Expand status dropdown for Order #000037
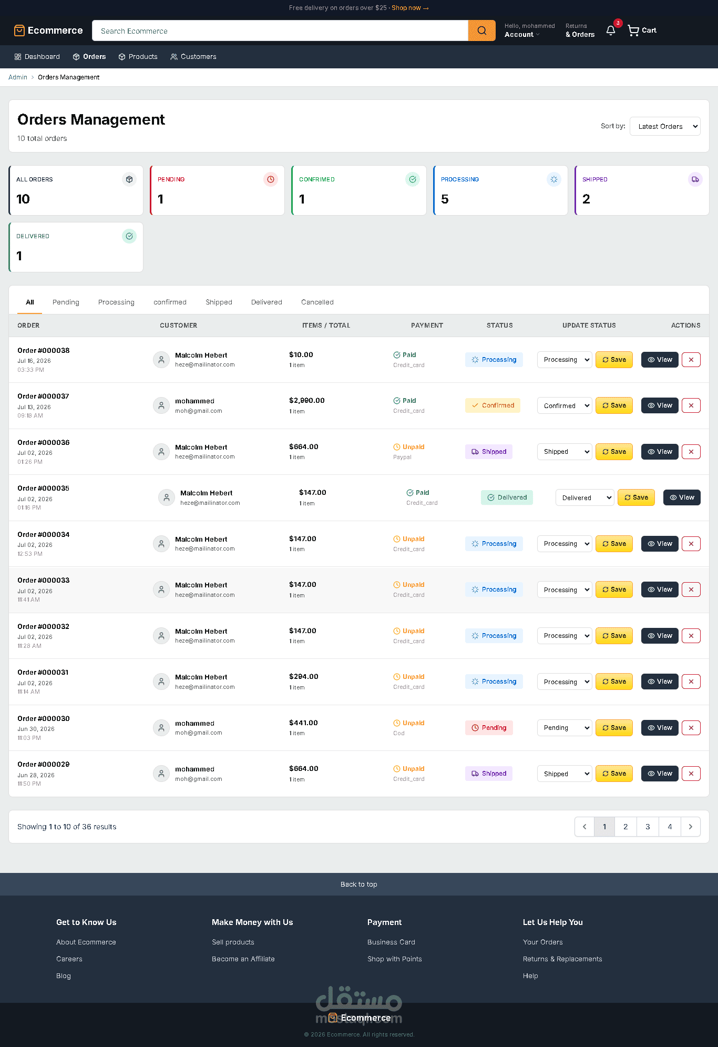Viewport: 718px width, 1047px height. pos(565,406)
